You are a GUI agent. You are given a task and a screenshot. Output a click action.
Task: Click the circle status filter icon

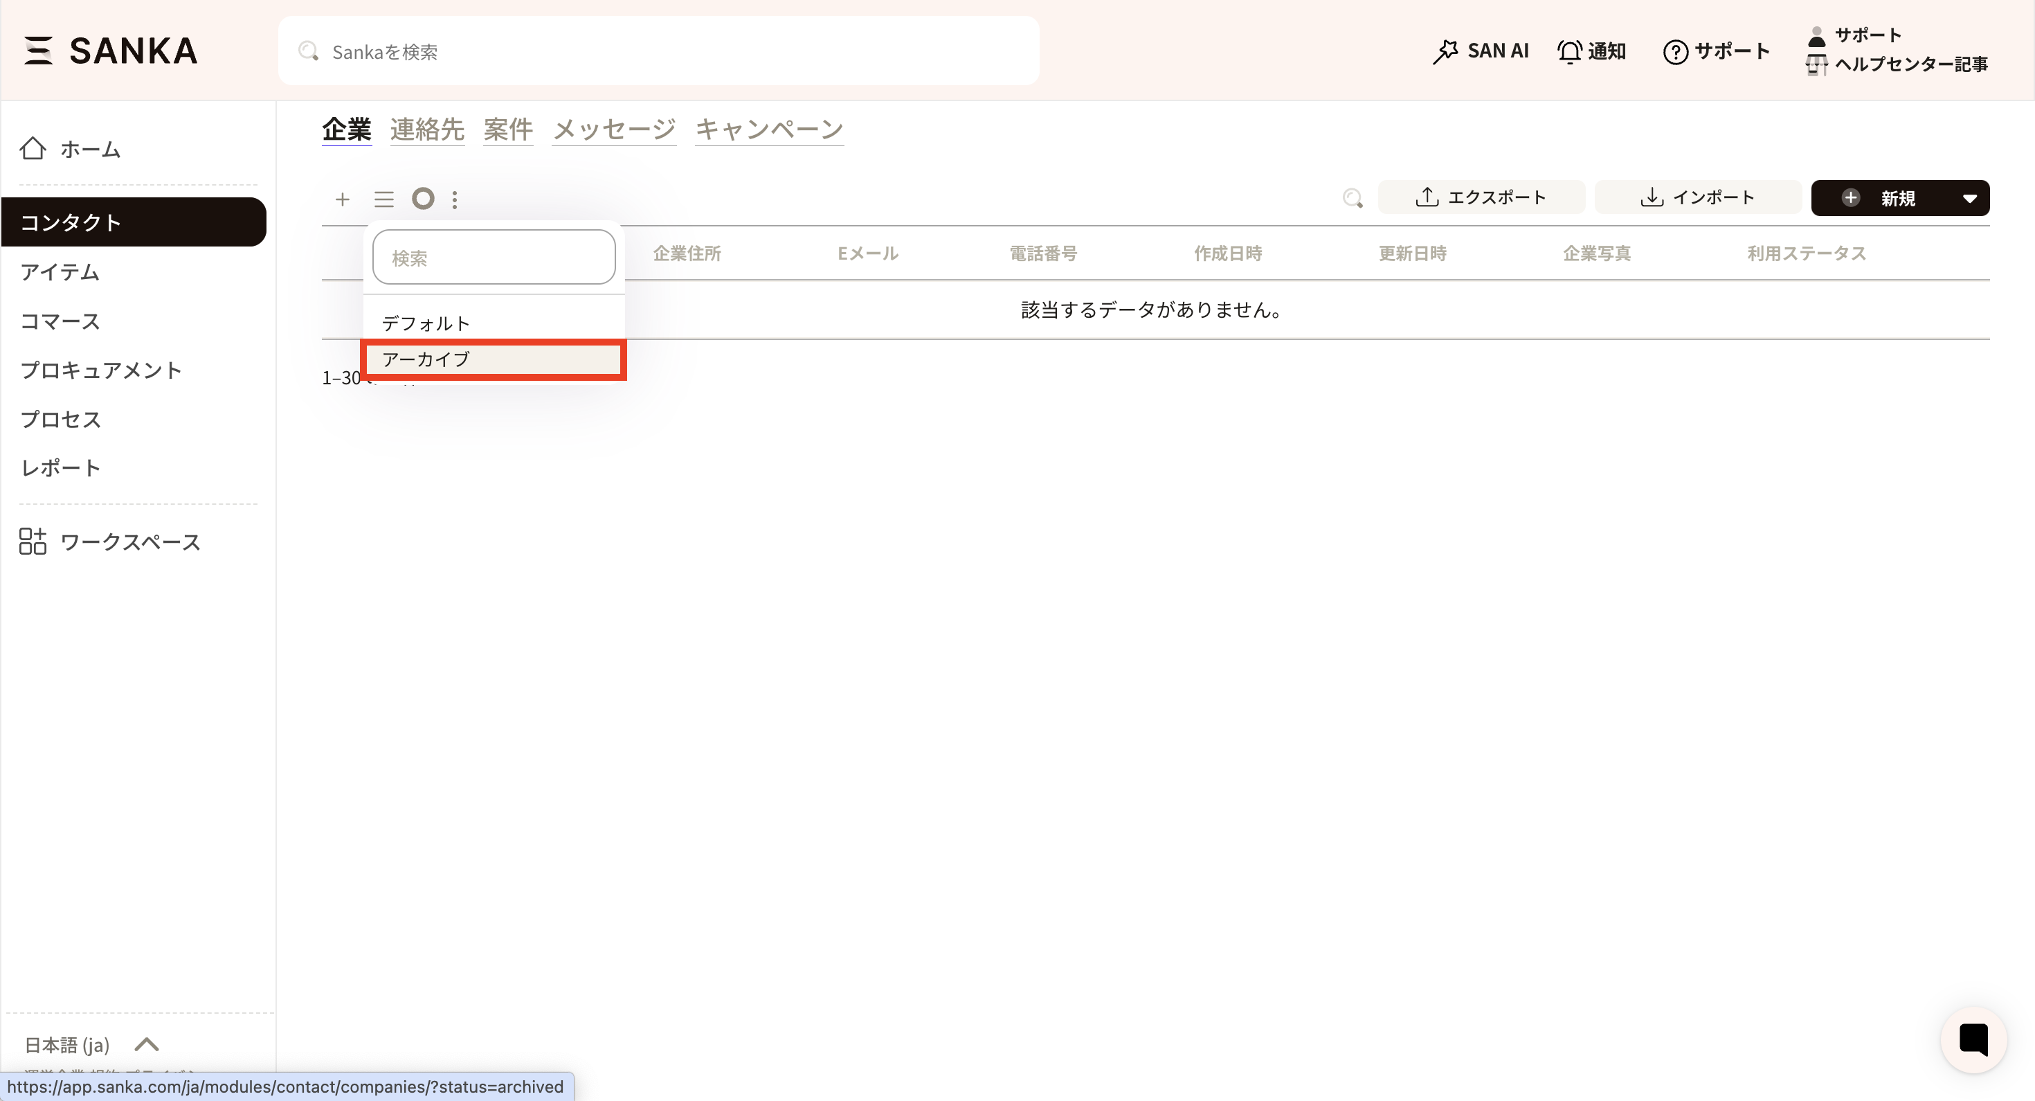pyautogui.click(x=424, y=198)
